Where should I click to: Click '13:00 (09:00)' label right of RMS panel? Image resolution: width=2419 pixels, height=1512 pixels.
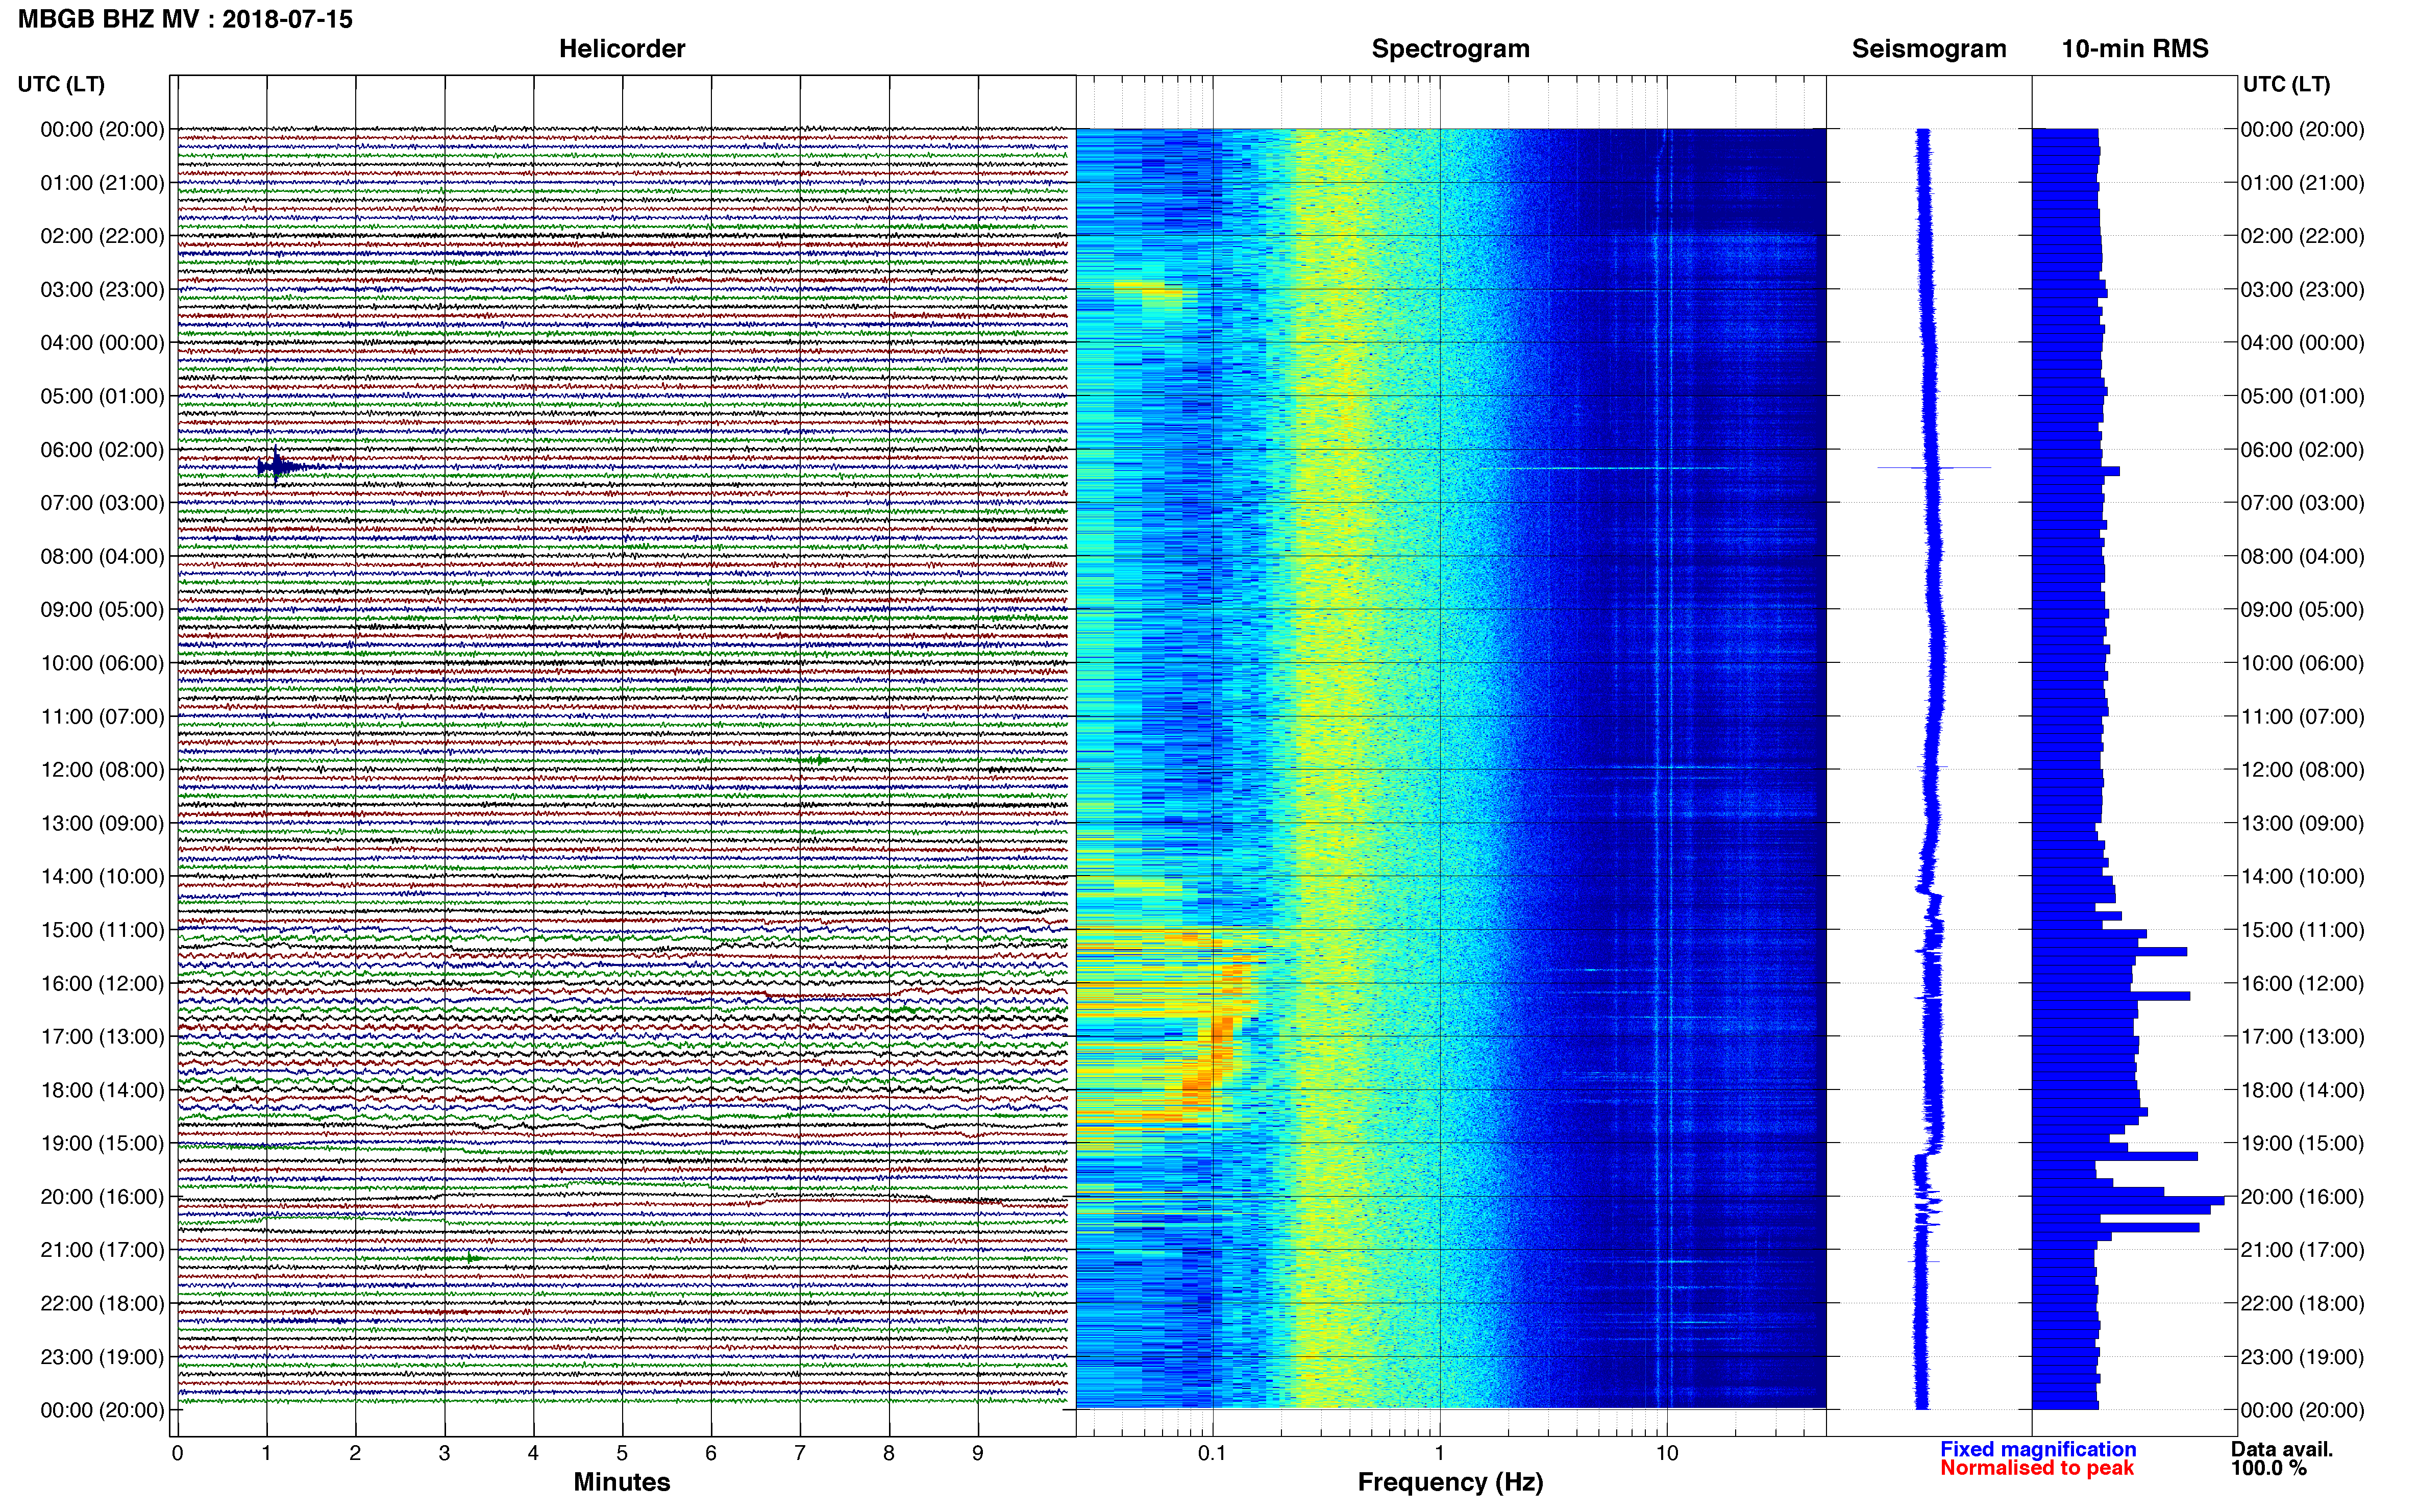pos(2302,823)
